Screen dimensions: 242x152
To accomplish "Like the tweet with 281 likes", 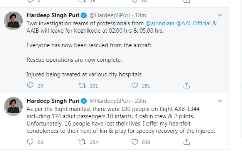I will click(134, 86).
